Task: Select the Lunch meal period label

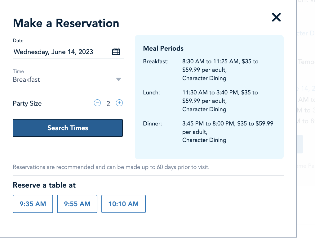Action: pyautogui.click(x=151, y=93)
